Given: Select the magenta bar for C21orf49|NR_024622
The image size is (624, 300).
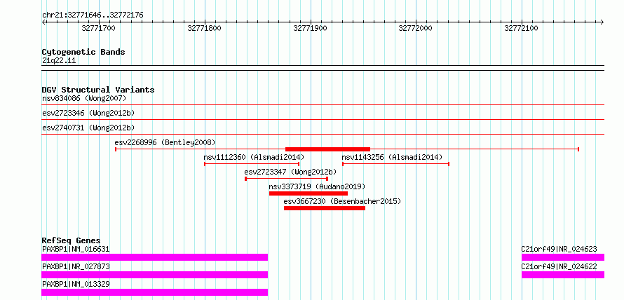Looking at the screenshot, I should pos(563,275).
